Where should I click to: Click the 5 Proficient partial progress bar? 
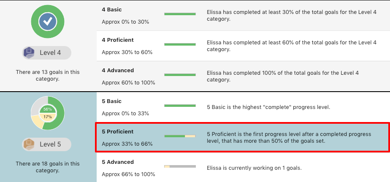pyautogui.click(x=180, y=136)
